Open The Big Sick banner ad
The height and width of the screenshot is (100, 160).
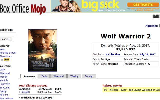pos(105,6)
